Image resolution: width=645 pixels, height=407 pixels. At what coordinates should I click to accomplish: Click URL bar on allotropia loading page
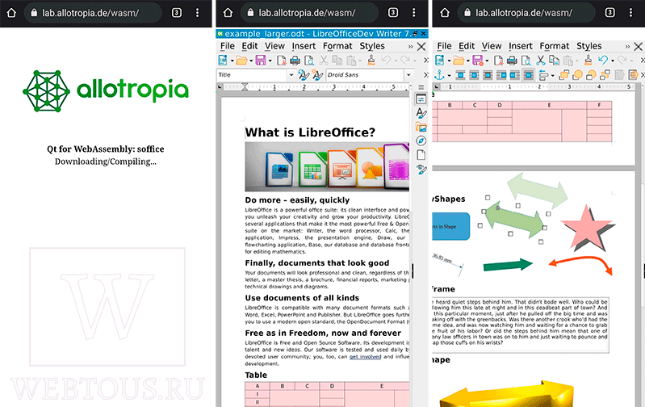pos(93,13)
